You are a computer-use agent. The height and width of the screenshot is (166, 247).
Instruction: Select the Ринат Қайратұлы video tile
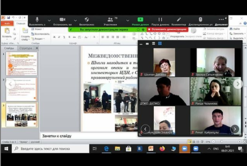[215, 121]
